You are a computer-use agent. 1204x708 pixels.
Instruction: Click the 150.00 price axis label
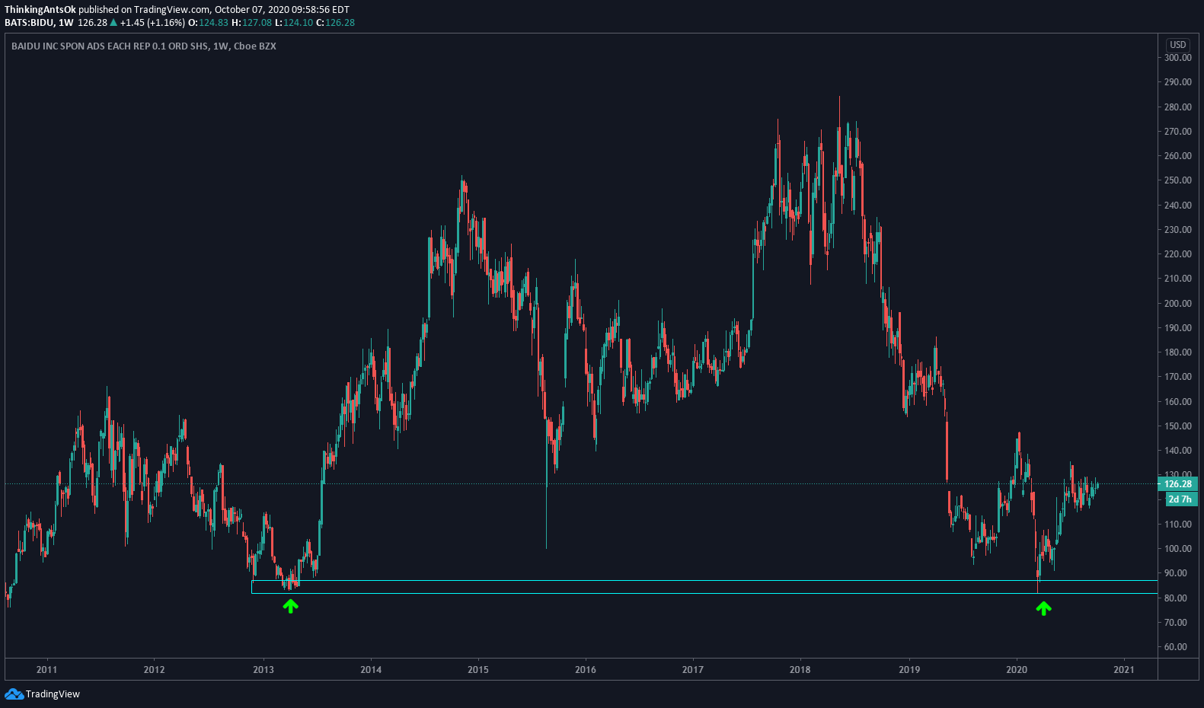pyautogui.click(x=1178, y=426)
